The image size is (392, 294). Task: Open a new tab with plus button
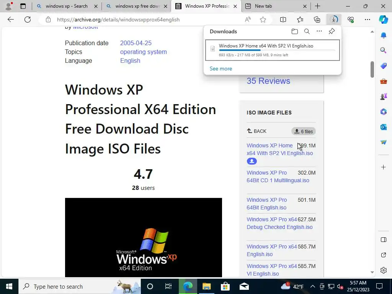(317, 6)
